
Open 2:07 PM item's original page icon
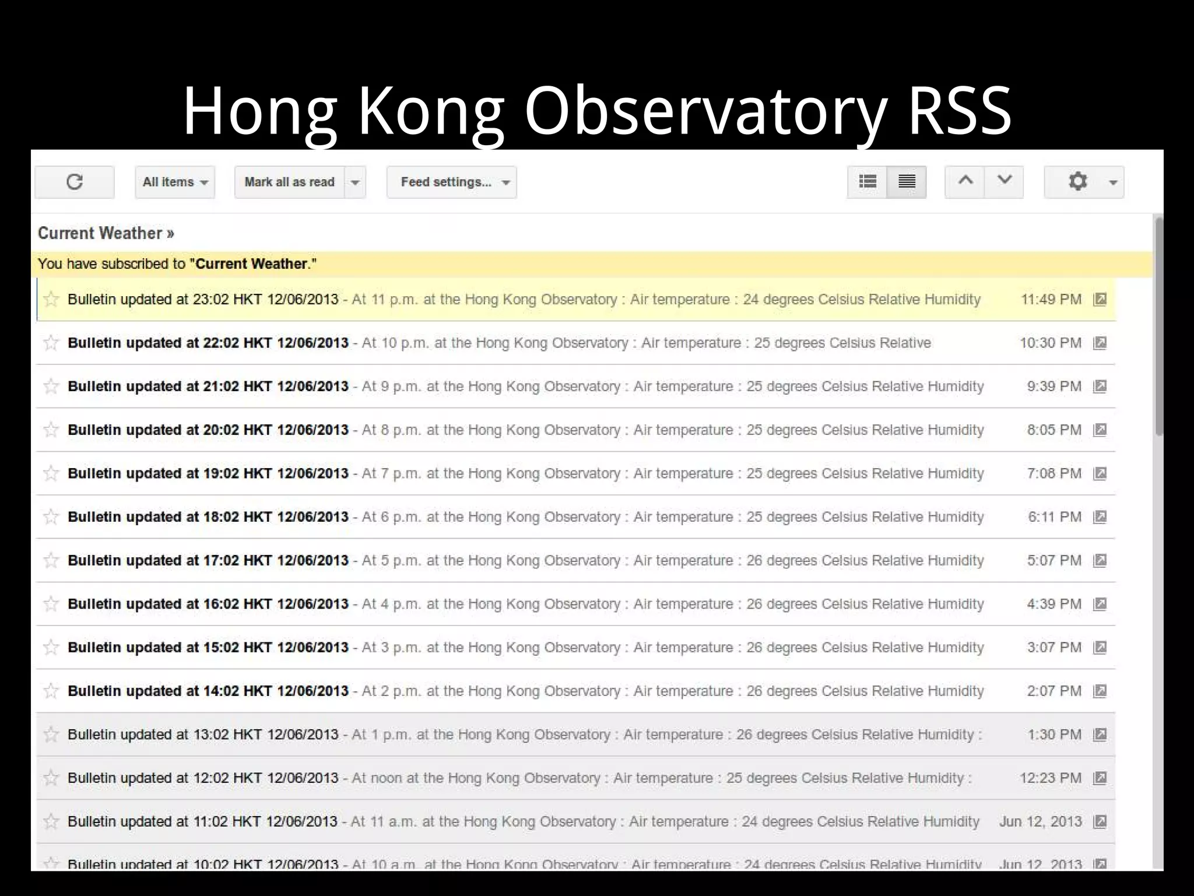[x=1100, y=691]
